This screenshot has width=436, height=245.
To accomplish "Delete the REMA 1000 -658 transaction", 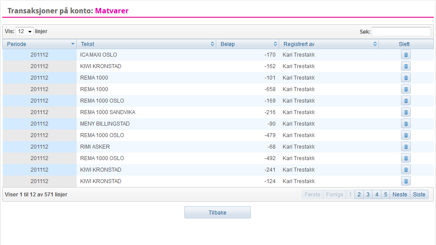I will pyautogui.click(x=406, y=89).
